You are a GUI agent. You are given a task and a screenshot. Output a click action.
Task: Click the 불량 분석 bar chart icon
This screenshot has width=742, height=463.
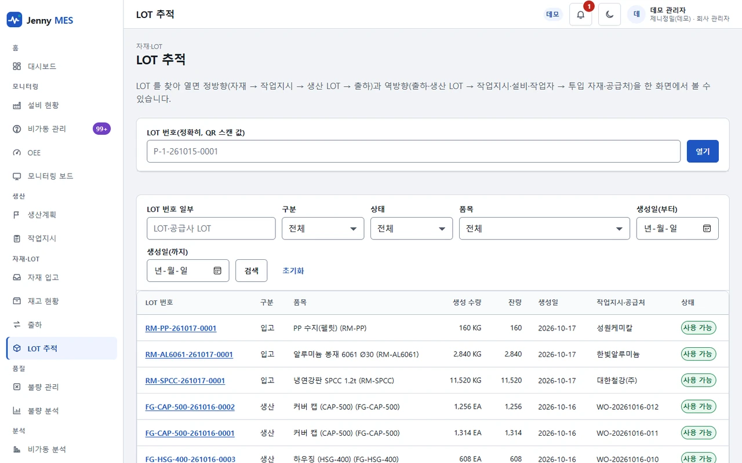17,411
